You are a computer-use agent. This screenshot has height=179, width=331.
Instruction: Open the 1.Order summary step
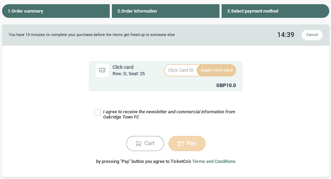[56, 11]
